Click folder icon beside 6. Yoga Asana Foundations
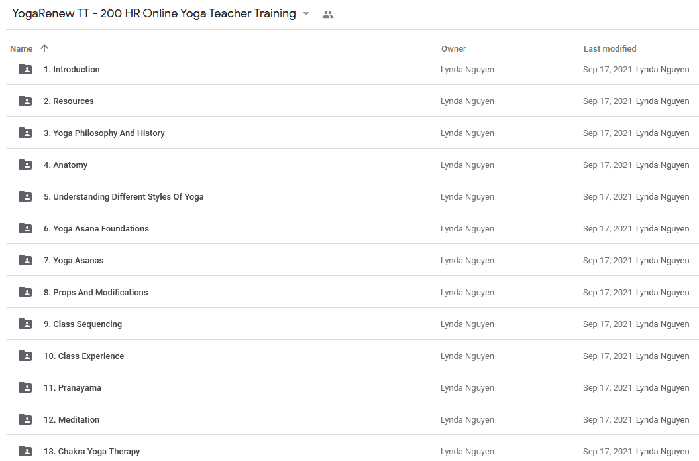Screen dimensions: 699x461 [x=25, y=228]
